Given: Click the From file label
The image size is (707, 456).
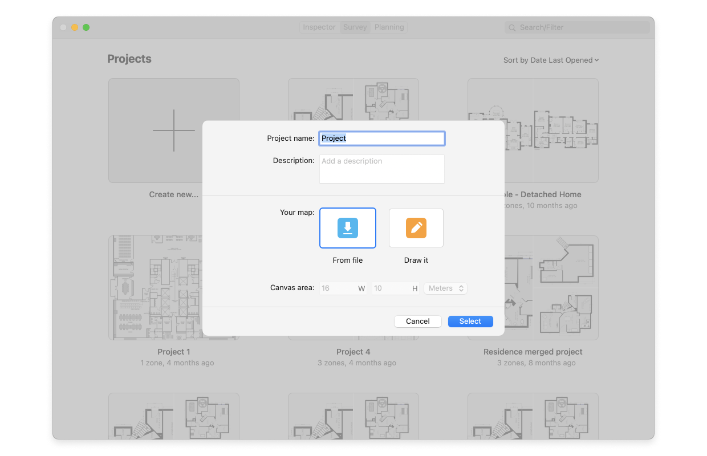Looking at the screenshot, I should click(348, 260).
